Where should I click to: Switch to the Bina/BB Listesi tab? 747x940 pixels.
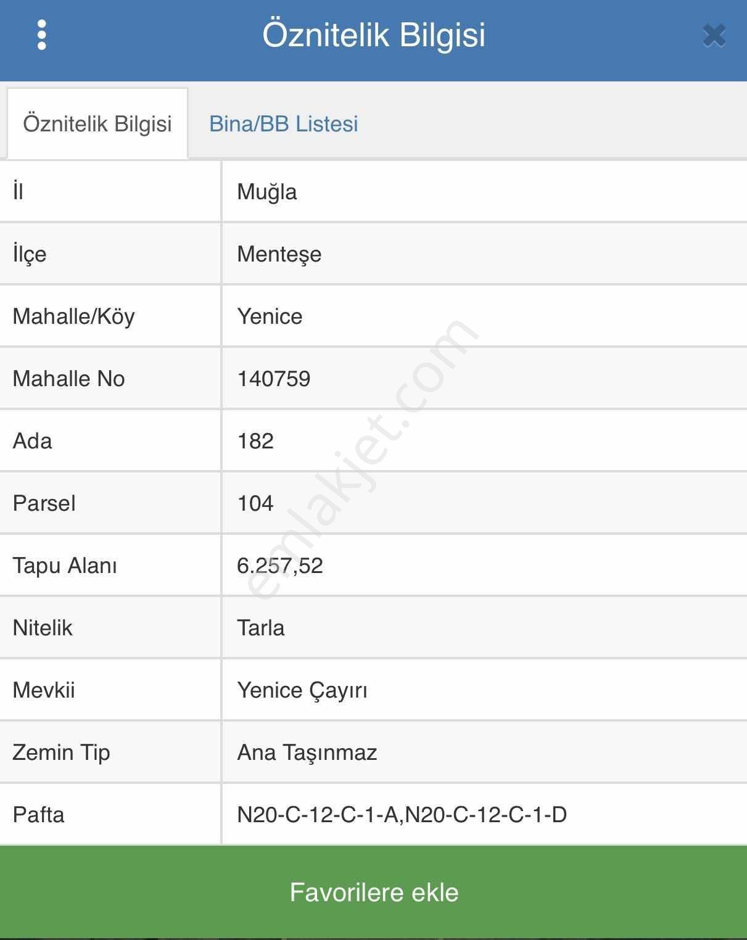(x=284, y=124)
